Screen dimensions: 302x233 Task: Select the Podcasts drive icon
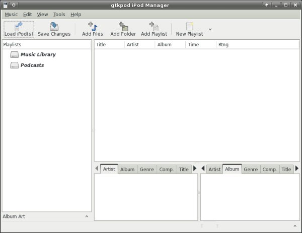pyautogui.click(x=14, y=65)
